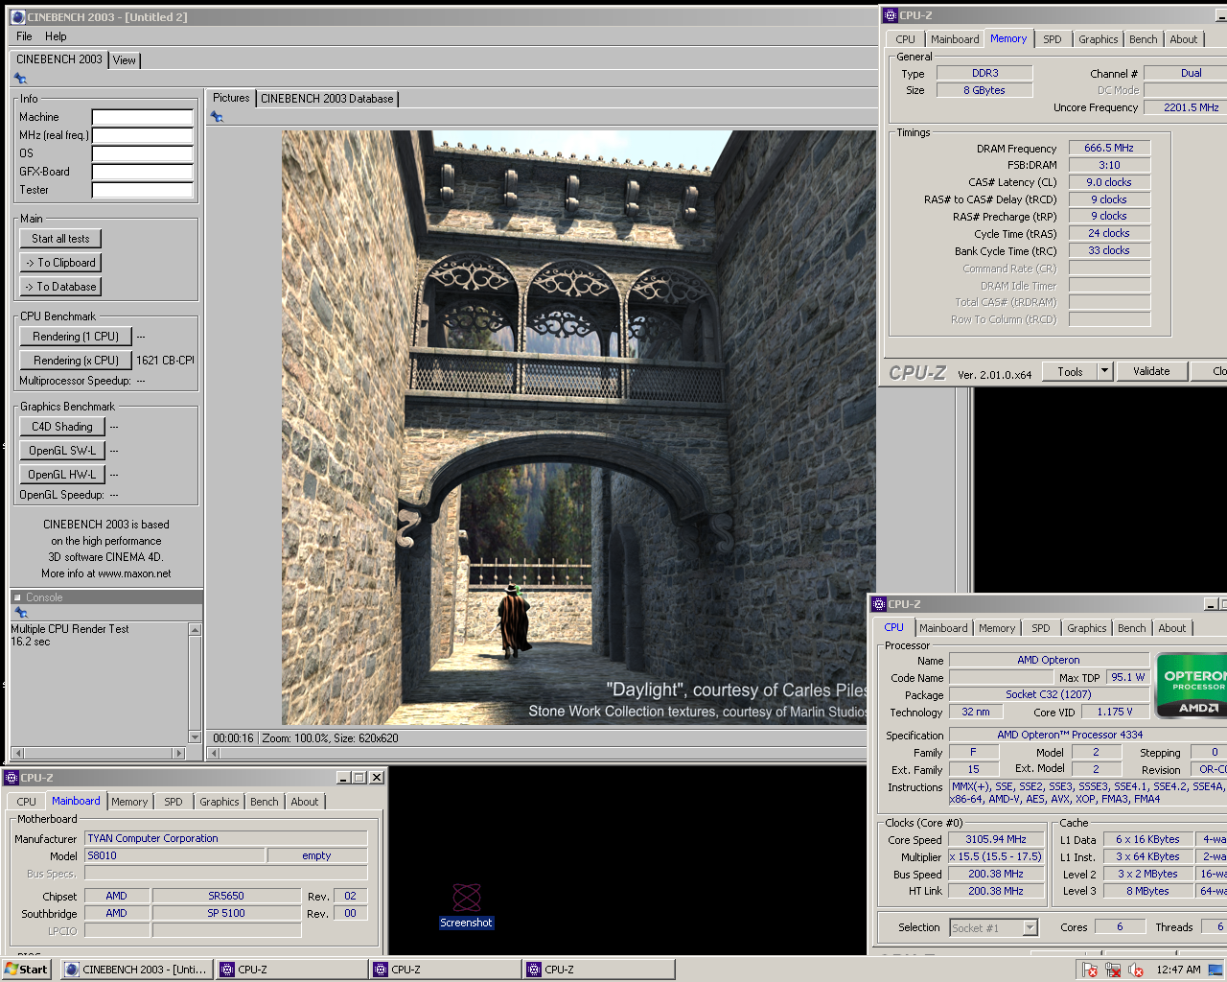Open the Start menu

click(x=26, y=970)
